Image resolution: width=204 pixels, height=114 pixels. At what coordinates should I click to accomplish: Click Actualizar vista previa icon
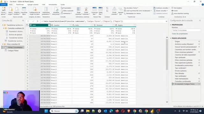click(56, 9)
